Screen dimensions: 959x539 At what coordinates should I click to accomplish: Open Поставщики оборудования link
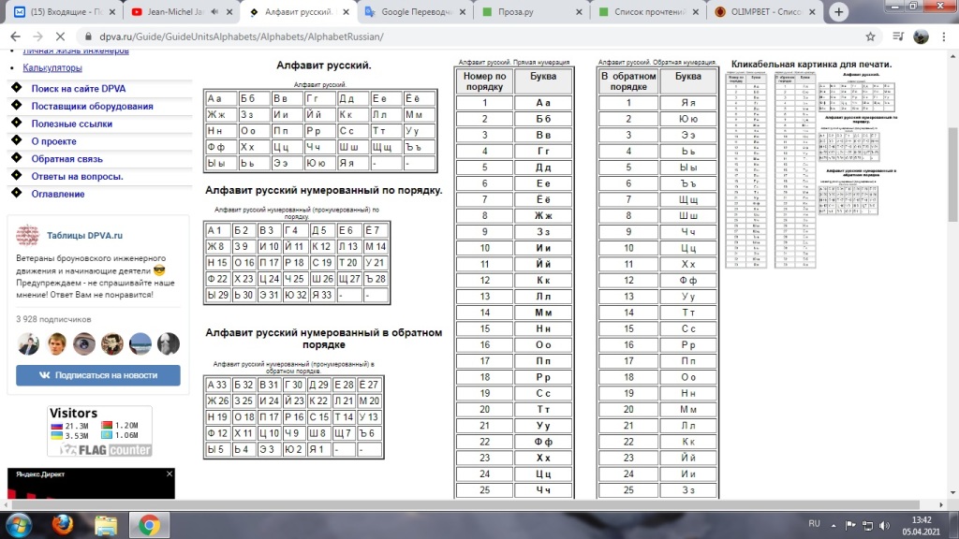[93, 107]
